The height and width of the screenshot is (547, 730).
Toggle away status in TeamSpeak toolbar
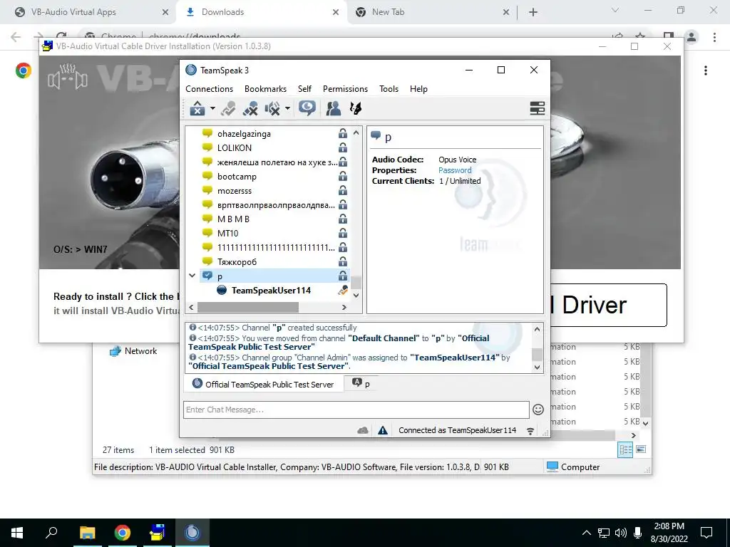point(197,108)
